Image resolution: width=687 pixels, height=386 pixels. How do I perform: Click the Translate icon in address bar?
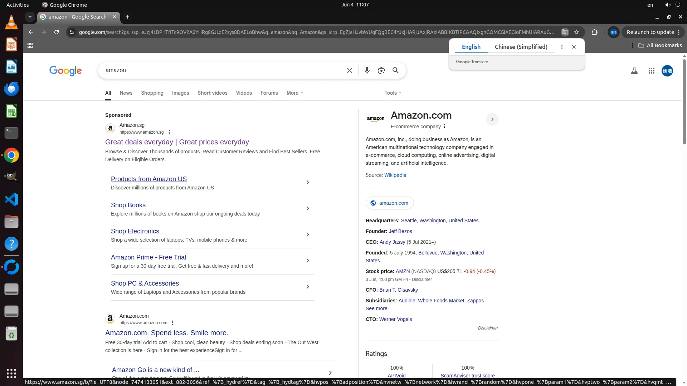(x=565, y=32)
